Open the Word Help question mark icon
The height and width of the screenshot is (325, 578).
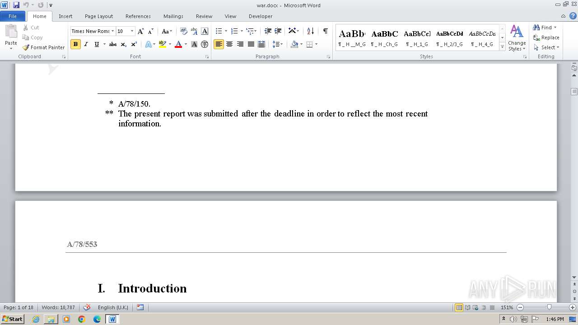coord(573,16)
